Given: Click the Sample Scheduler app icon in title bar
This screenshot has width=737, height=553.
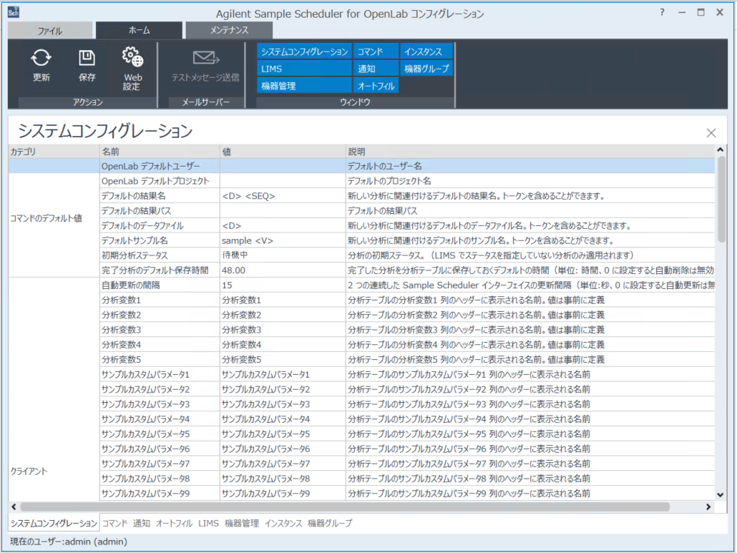Looking at the screenshot, I should (14, 12).
